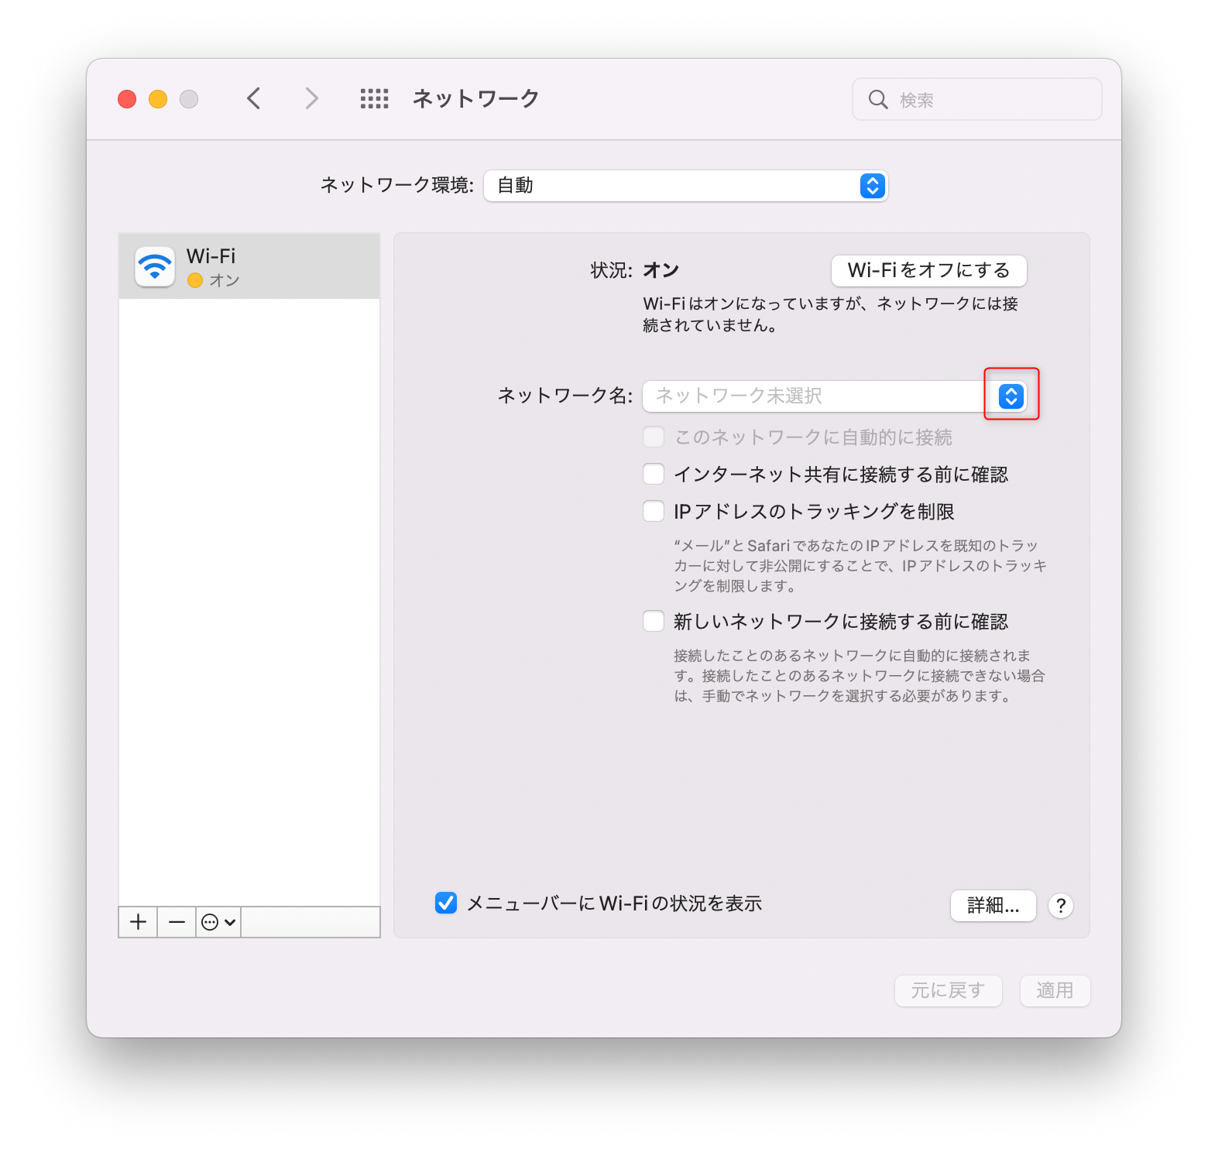Click the search magnifier icon
This screenshot has width=1208, height=1152.
point(878,100)
